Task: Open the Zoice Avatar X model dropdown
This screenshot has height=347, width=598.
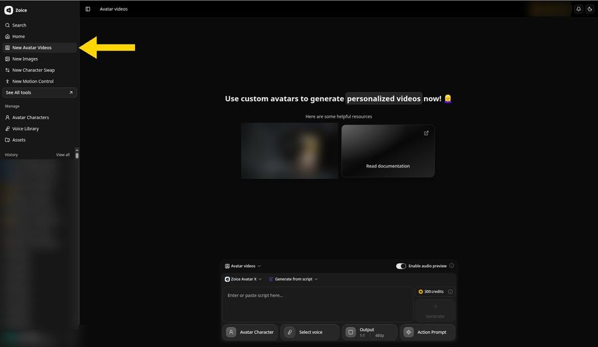Action: [243, 279]
